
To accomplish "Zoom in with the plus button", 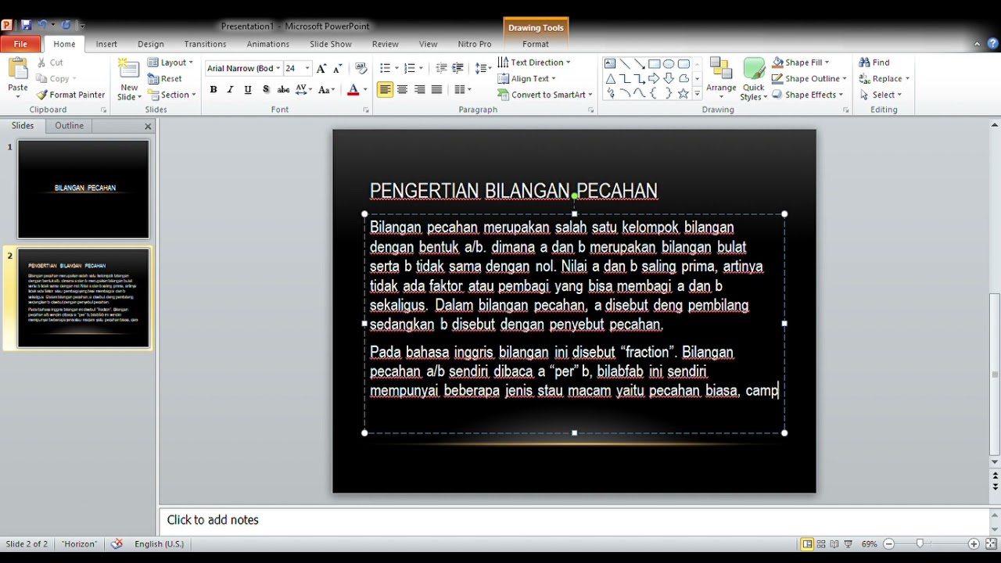I will pos(973,543).
